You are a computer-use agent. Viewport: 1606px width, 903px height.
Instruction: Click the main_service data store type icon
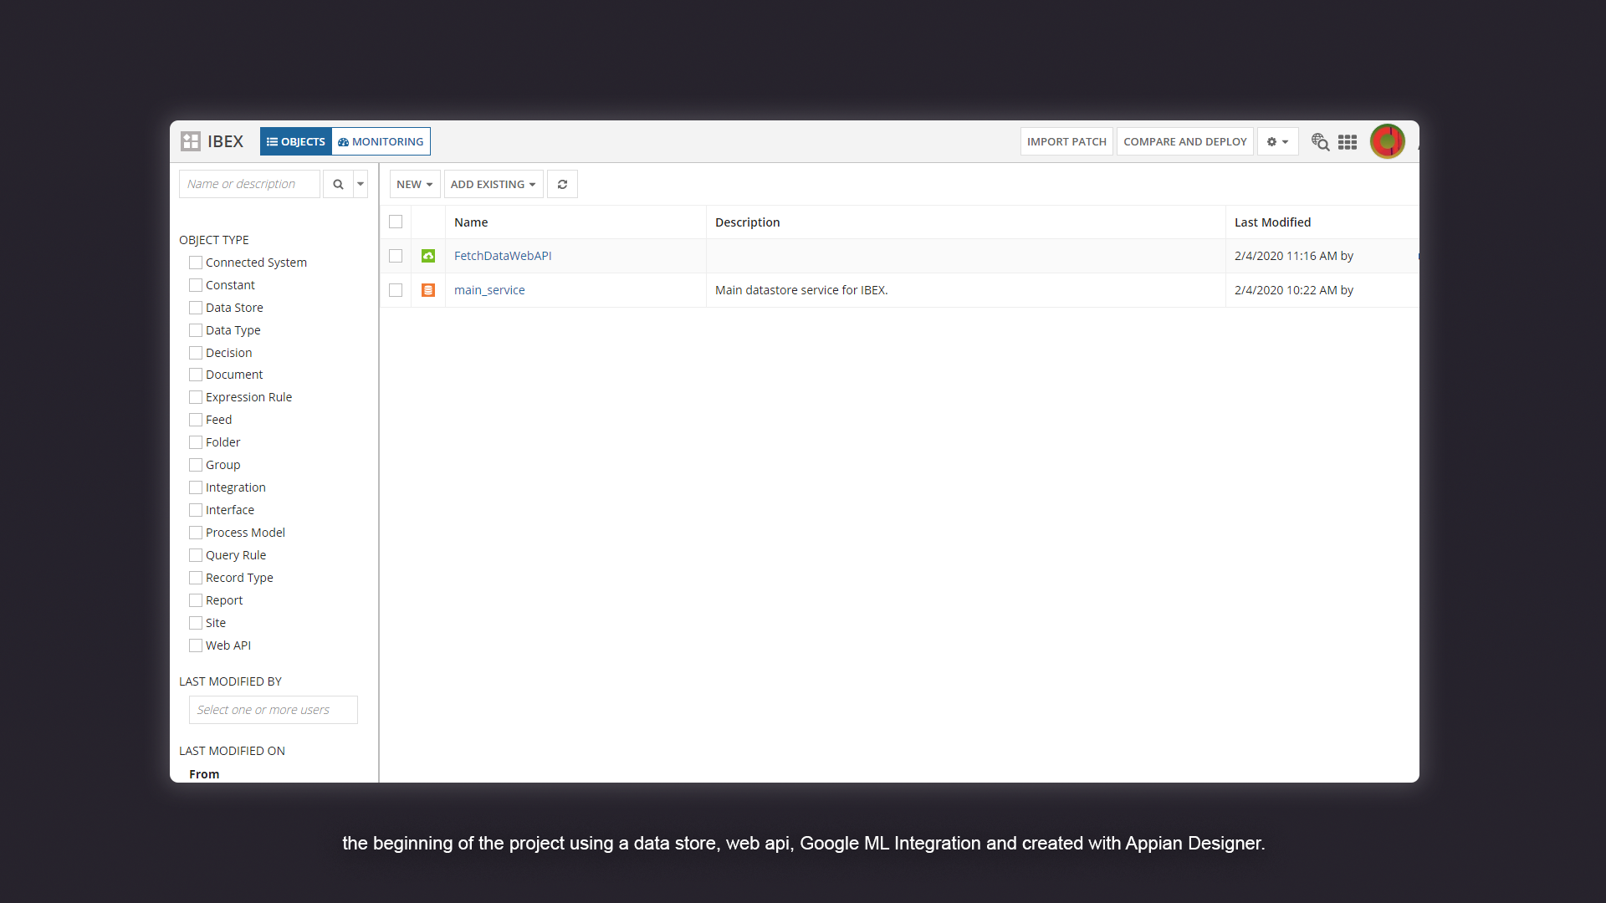428,290
